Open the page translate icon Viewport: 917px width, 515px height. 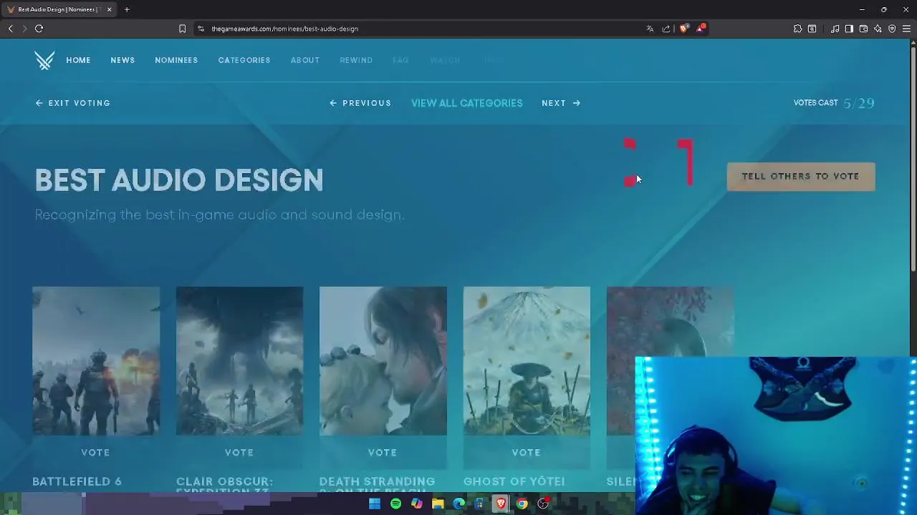650,29
